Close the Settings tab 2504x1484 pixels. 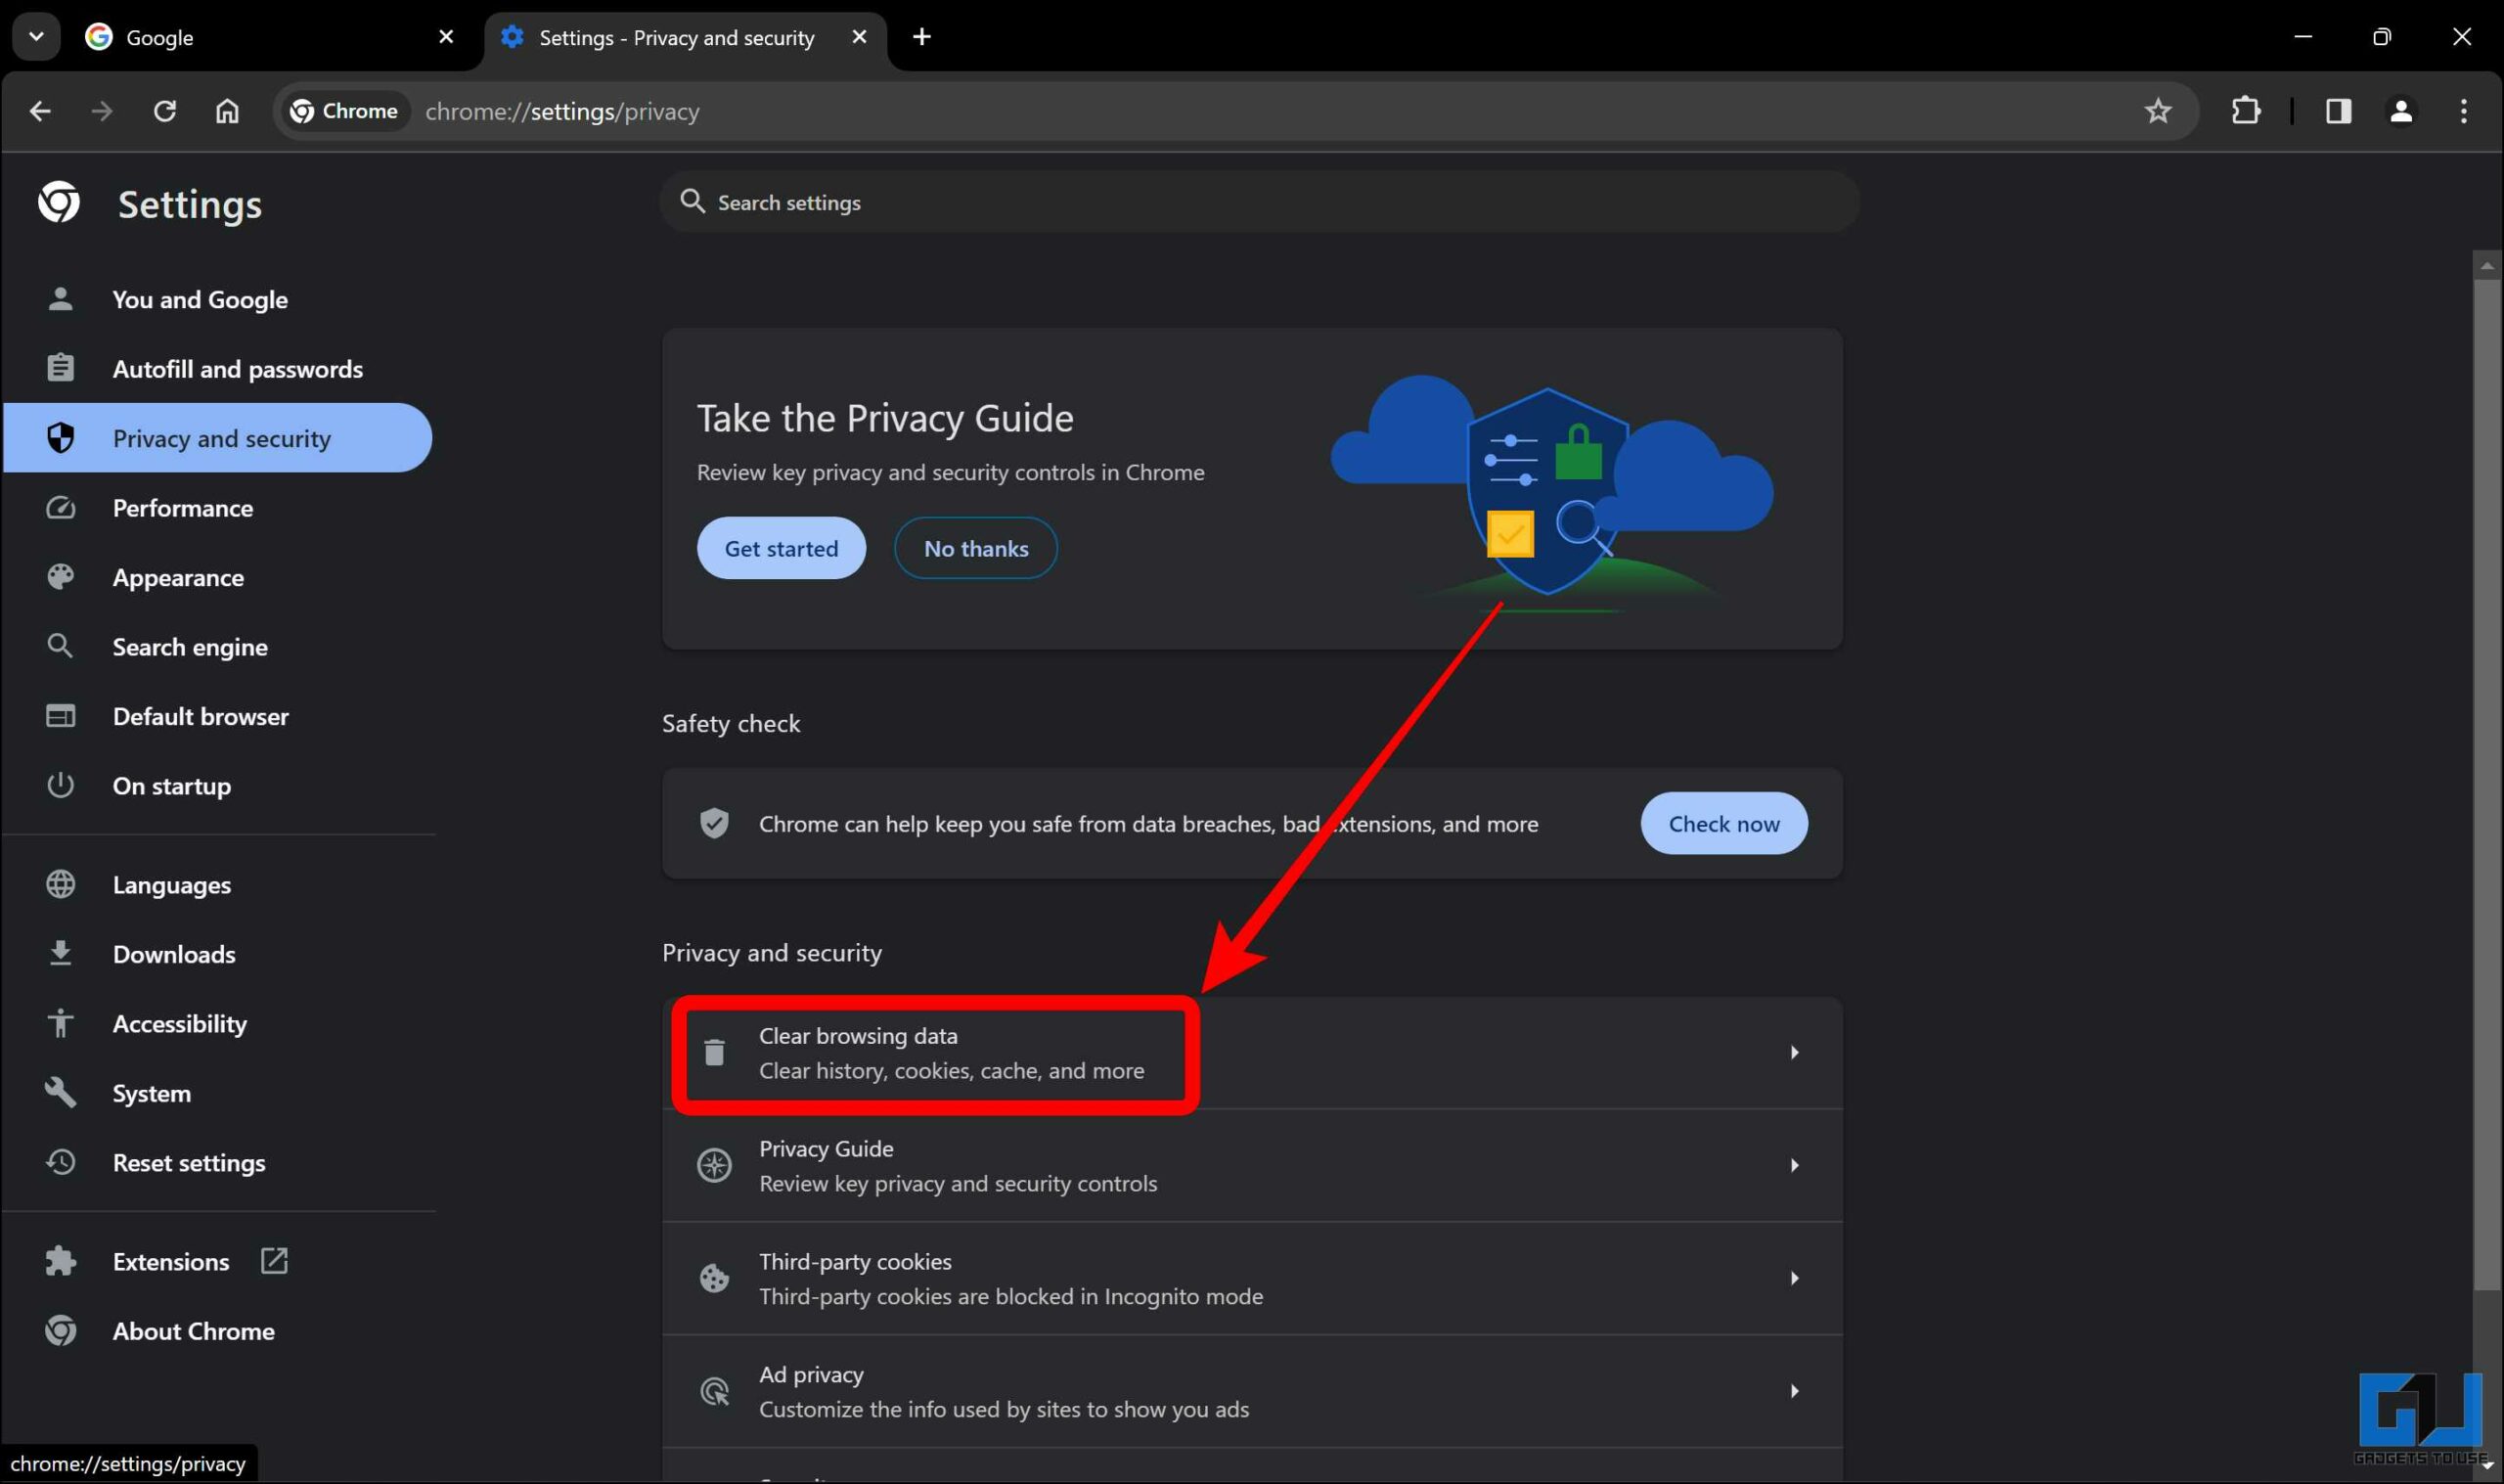click(x=859, y=37)
